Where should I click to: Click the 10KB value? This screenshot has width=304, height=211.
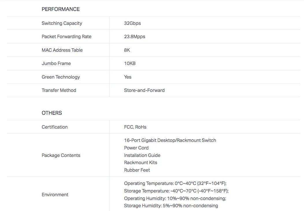click(130, 64)
